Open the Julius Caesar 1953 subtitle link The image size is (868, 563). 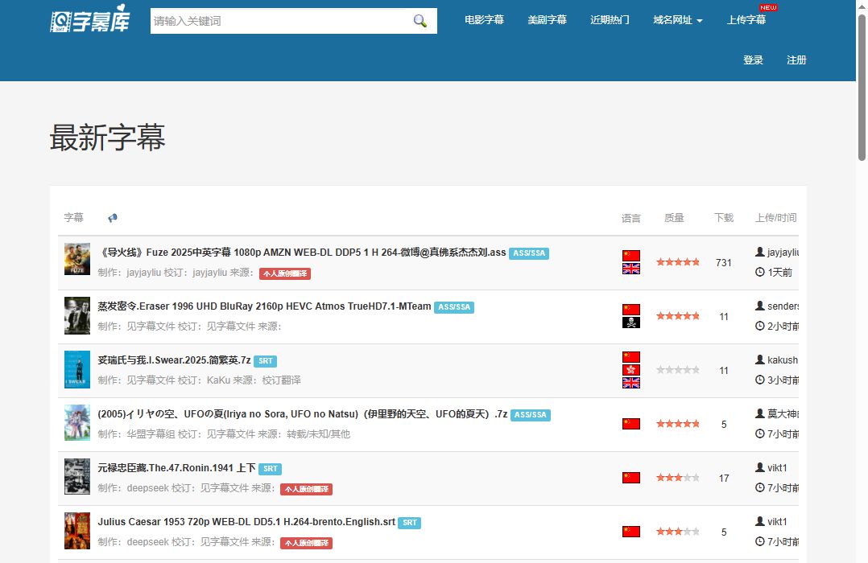(x=246, y=522)
